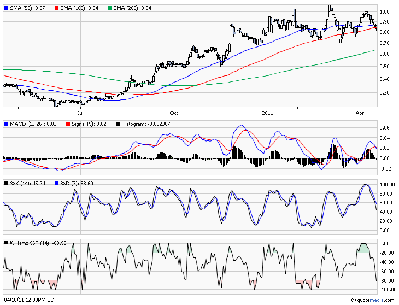Click the blue SMA (50) legend swatch
Viewport: 399px width, 305px height.
point(7,8)
